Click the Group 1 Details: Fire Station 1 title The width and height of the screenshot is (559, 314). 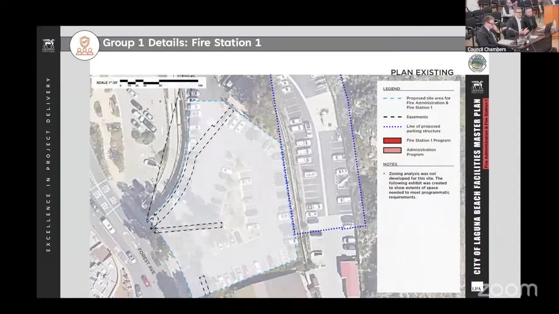[x=182, y=43]
